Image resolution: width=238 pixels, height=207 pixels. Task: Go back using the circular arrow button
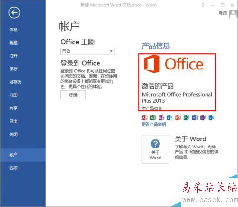coord(14,13)
